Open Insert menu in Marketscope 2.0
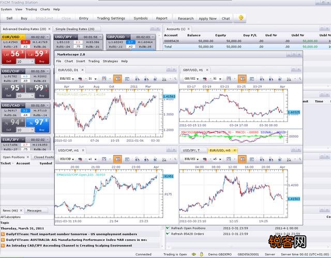Screen dimensions: 331x258 coord(81,61)
